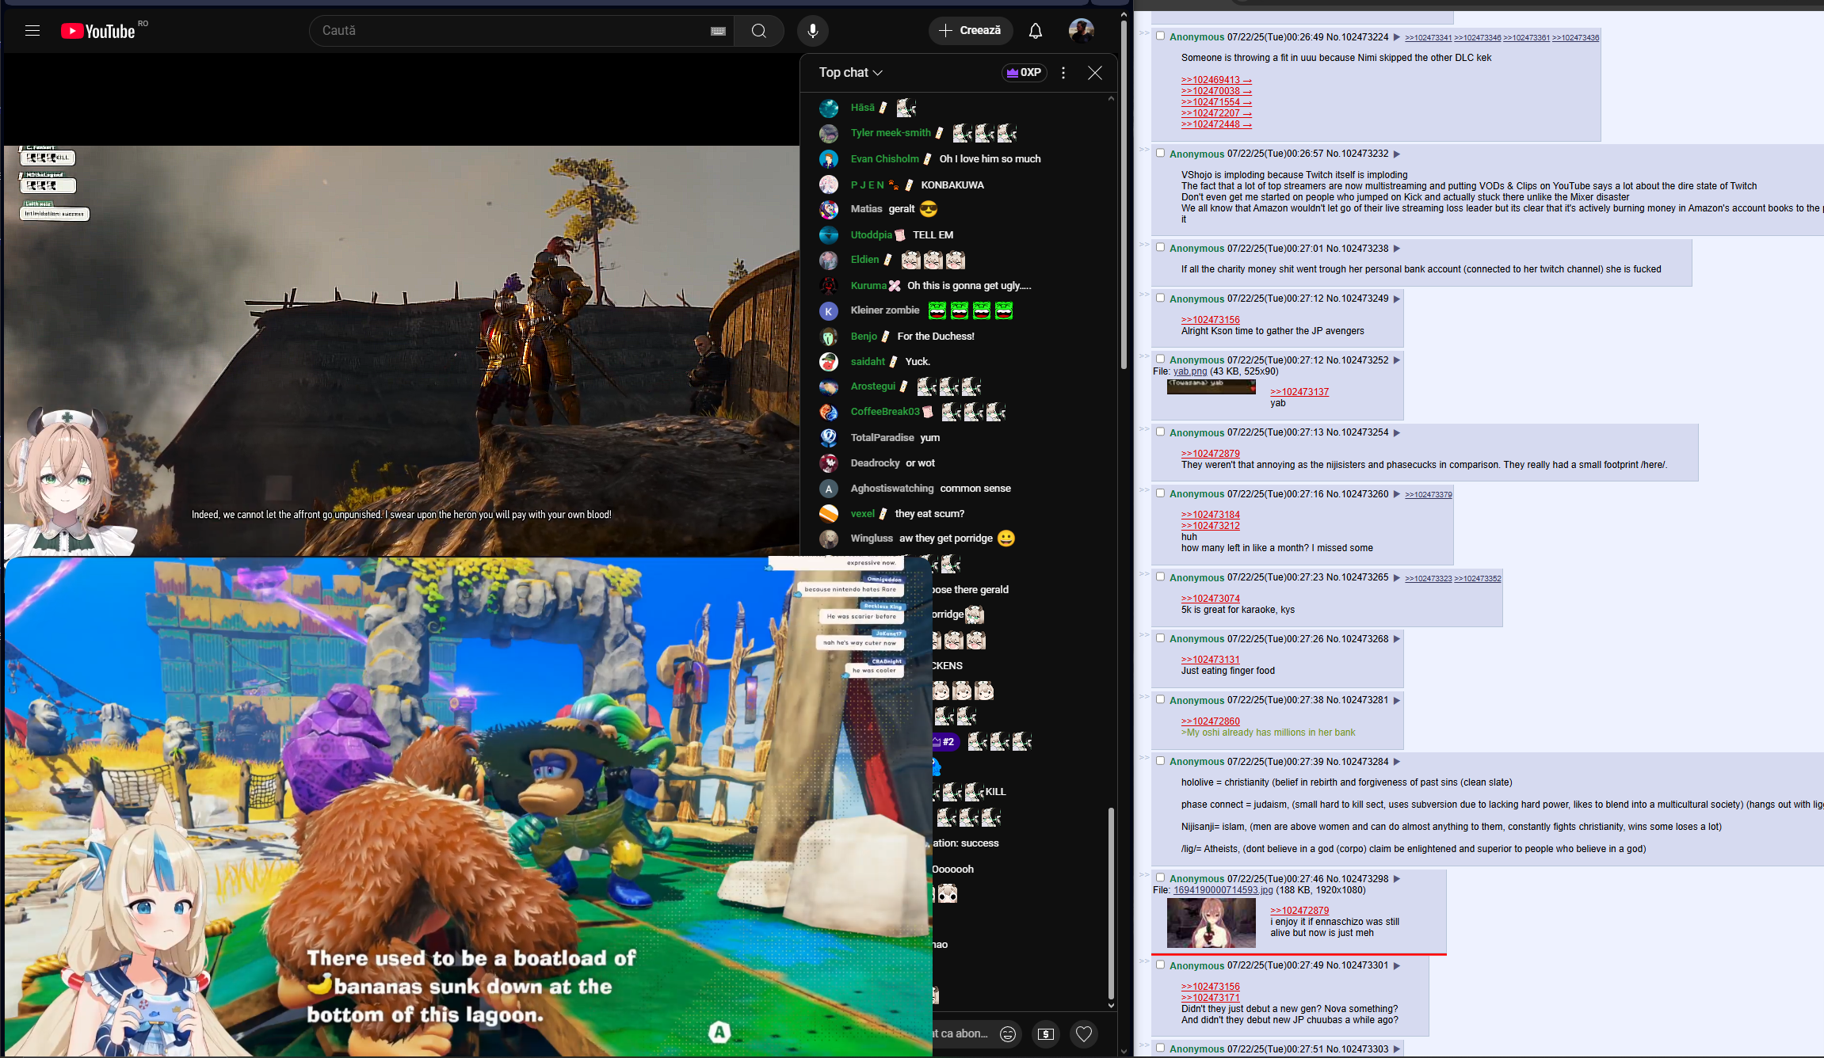Click Matias's sunglasses emoji message
The width and height of the screenshot is (1824, 1058).
pyautogui.click(x=929, y=209)
